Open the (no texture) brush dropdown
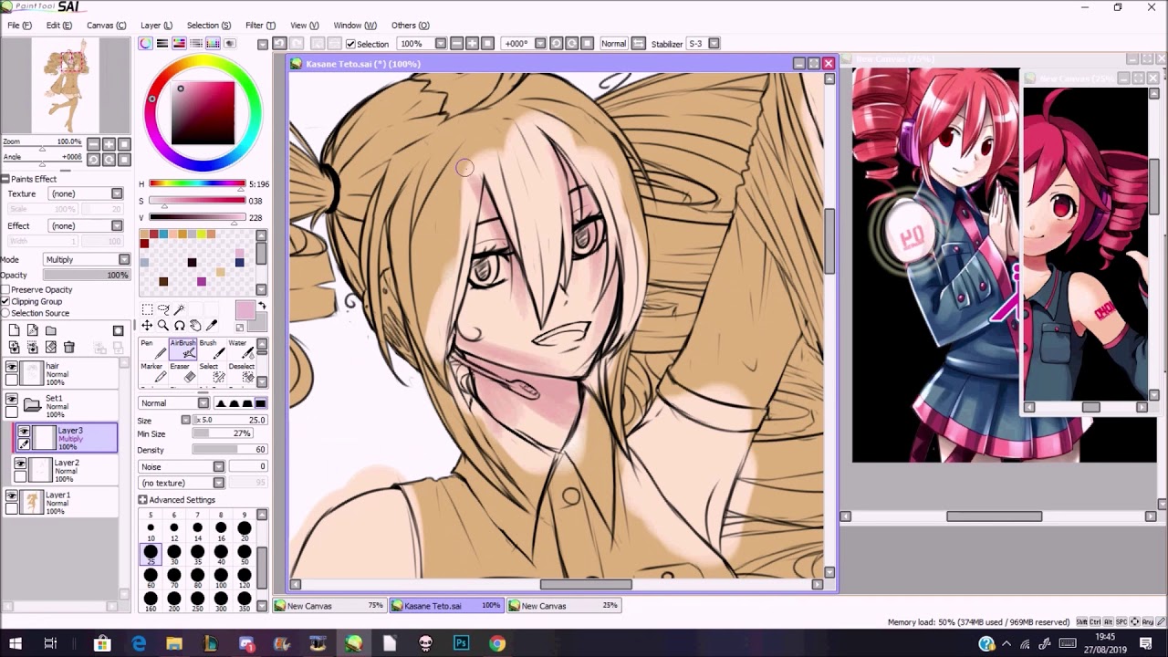The width and height of the screenshot is (1168, 657). point(182,483)
